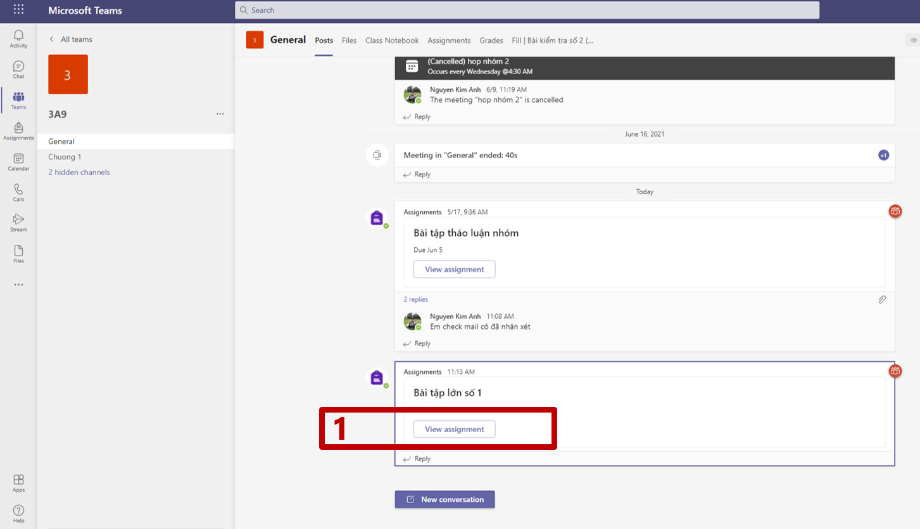Open the 3A9 team more options ellipsis
Screen dimensions: 920x529
coord(220,115)
